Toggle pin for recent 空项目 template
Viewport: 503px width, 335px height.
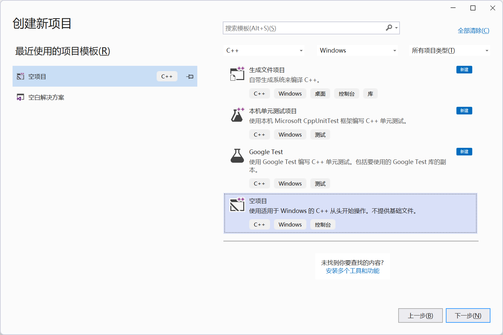[x=190, y=76]
